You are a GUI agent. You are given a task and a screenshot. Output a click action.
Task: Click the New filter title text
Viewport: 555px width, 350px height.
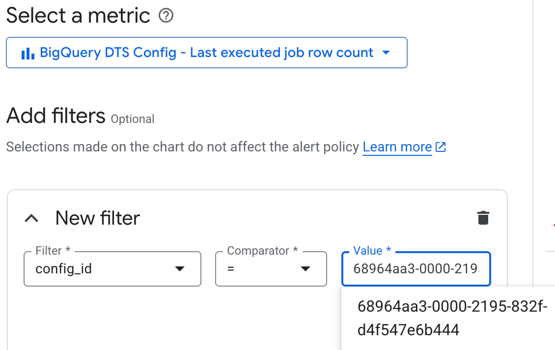[x=97, y=218]
